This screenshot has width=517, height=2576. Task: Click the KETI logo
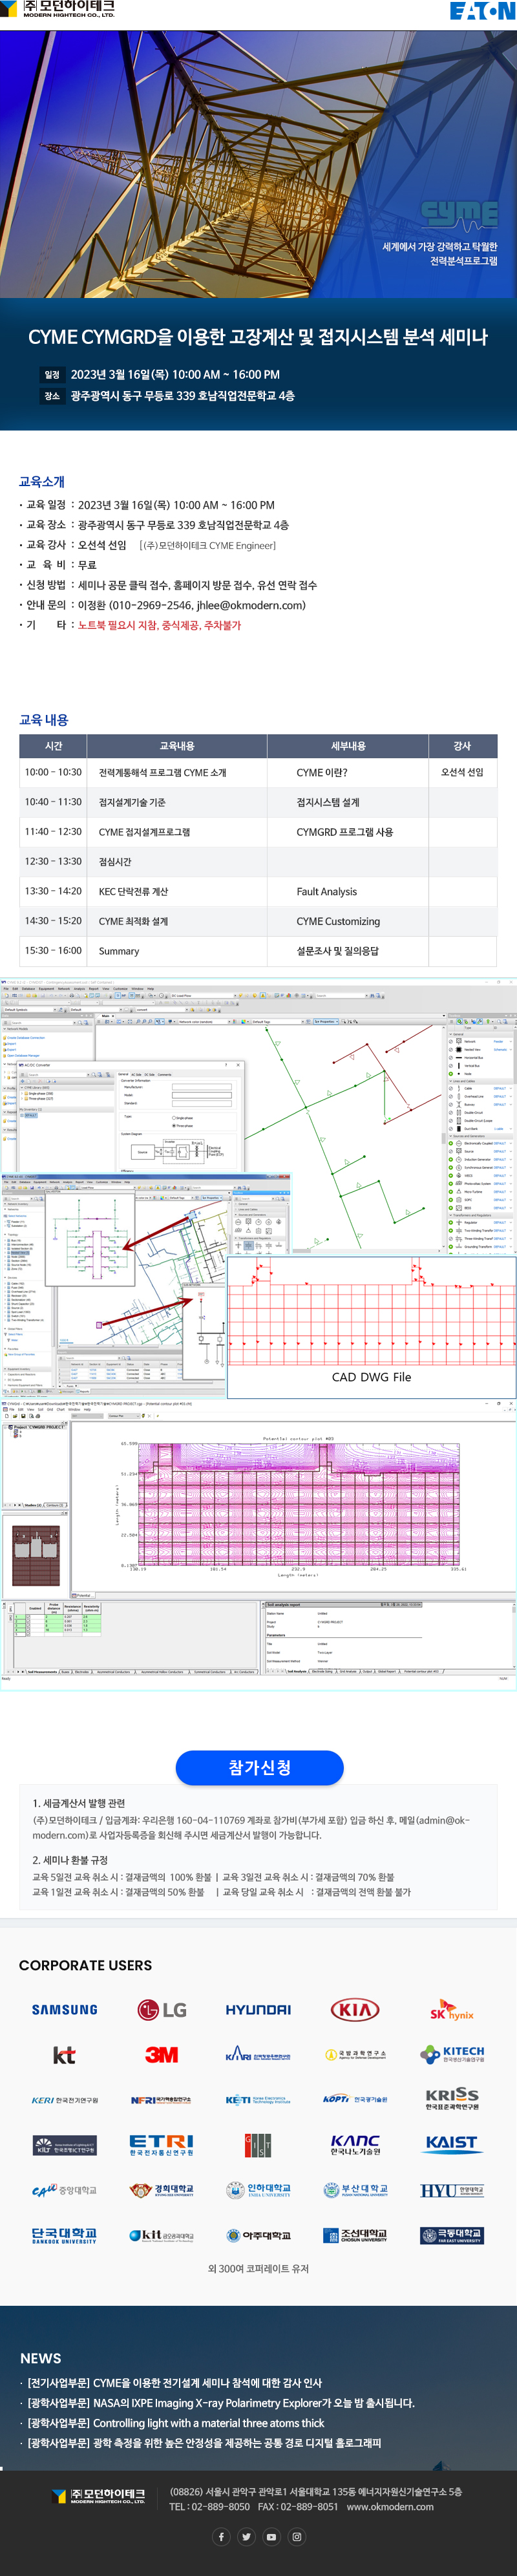pyautogui.click(x=258, y=2100)
